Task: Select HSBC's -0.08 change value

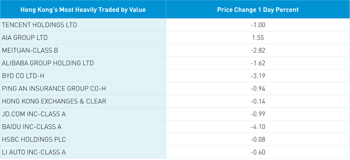Action: click(258, 139)
